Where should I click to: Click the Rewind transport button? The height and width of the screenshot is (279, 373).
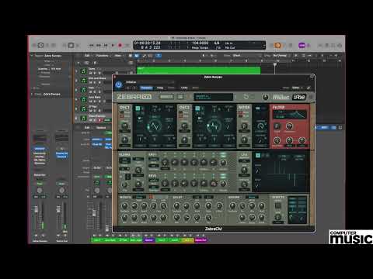click(91, 45)
